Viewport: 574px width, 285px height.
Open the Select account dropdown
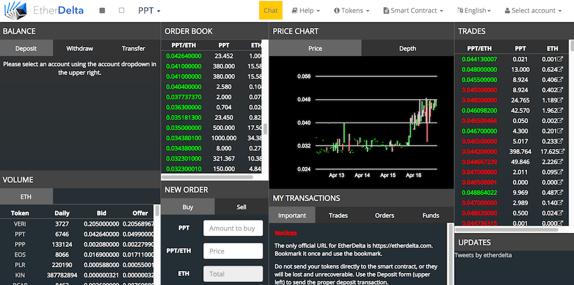(533, 11)
